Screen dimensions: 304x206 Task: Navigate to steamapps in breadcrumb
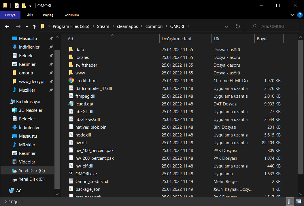[x=127, y=26]
